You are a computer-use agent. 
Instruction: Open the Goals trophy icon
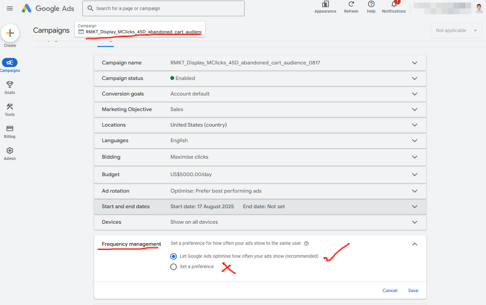pyautogui.click(x=10, y=85)
